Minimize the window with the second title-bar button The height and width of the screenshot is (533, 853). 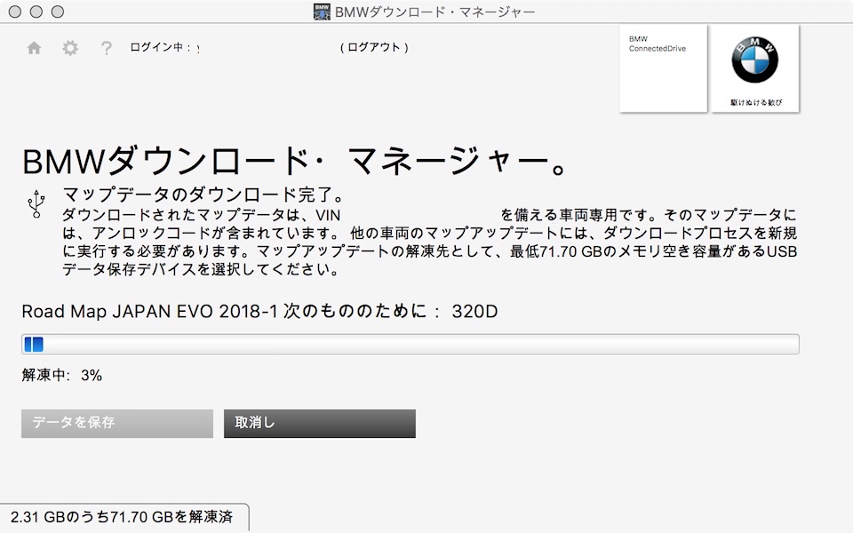36,12
